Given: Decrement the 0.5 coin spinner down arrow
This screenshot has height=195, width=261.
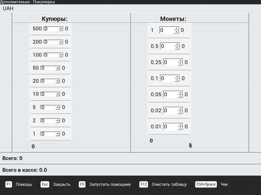Looking at the screenshot, I should pos(177,48).
